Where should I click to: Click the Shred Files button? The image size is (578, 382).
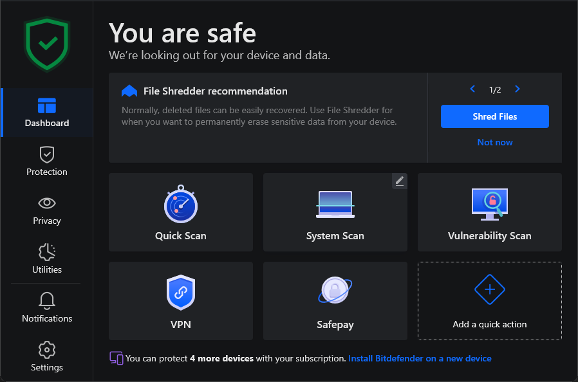click(x=495, y=116)
